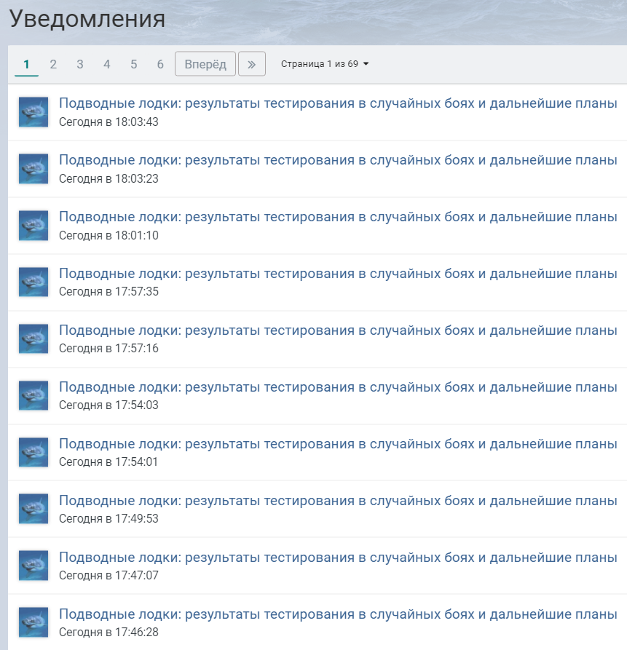
Task: Click the double-chevron last page icon
Action: click(x=252, y=64)
